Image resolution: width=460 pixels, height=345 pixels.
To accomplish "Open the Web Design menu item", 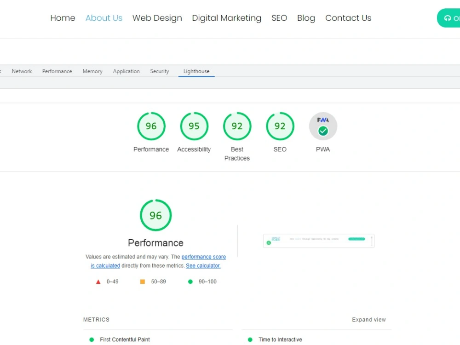I will (157, 18).
